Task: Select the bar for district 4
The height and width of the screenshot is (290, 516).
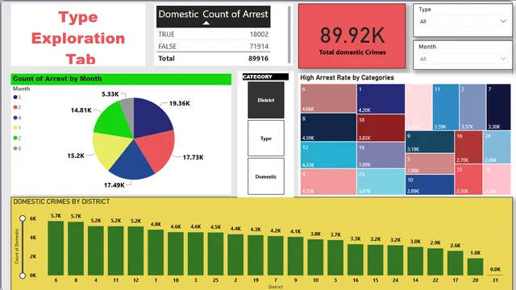Action: [96, 251]
